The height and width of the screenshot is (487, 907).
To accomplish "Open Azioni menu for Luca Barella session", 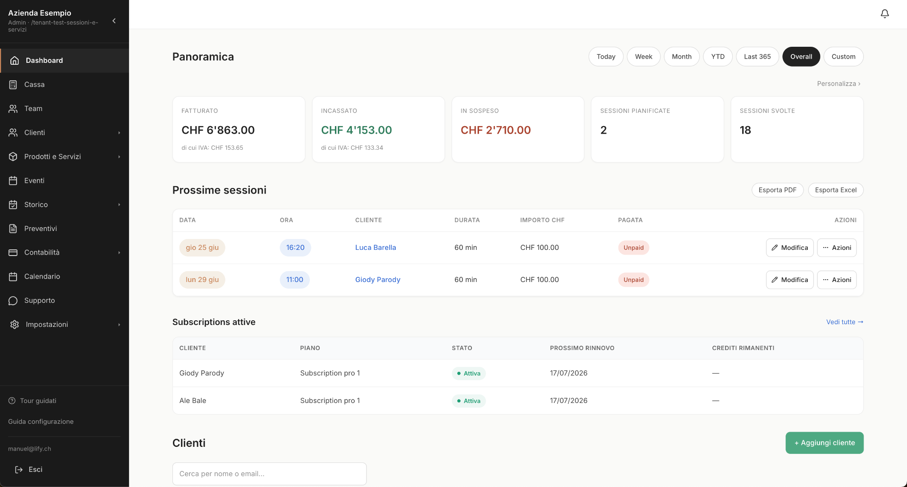I will [837, 248].
